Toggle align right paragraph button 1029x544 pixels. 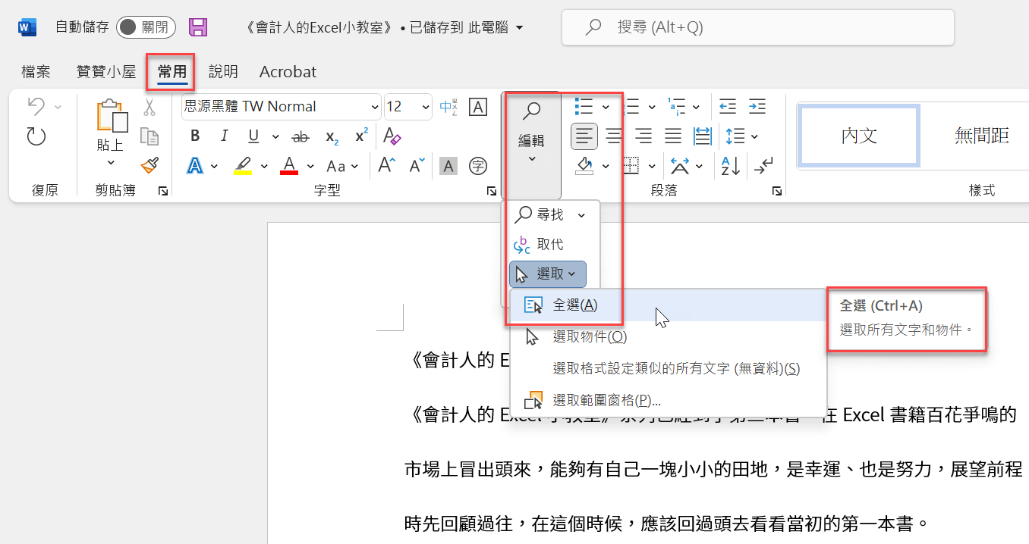644,136
